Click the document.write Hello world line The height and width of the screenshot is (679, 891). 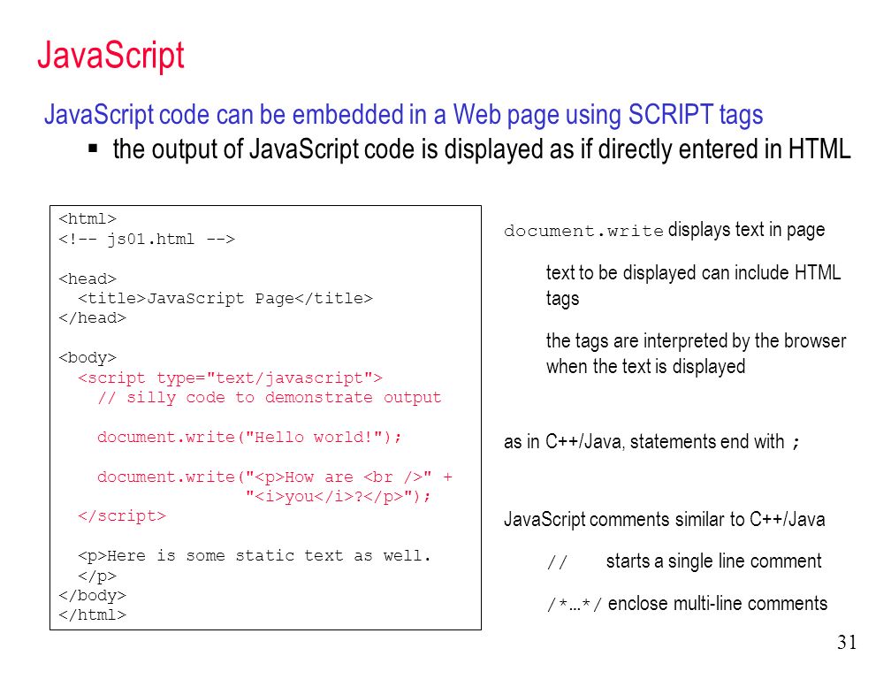[x=249, y=438]
